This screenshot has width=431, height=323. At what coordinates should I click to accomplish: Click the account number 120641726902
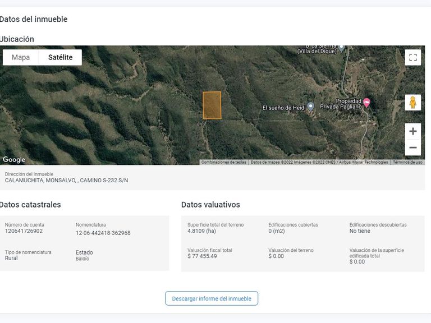[24, 231]
